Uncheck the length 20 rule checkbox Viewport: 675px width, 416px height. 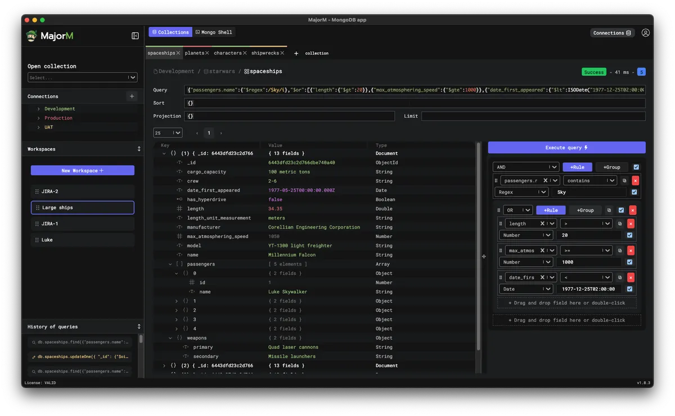coord(629,235)
